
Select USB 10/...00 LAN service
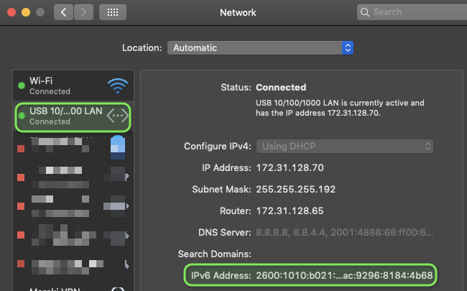click(73, 117)
